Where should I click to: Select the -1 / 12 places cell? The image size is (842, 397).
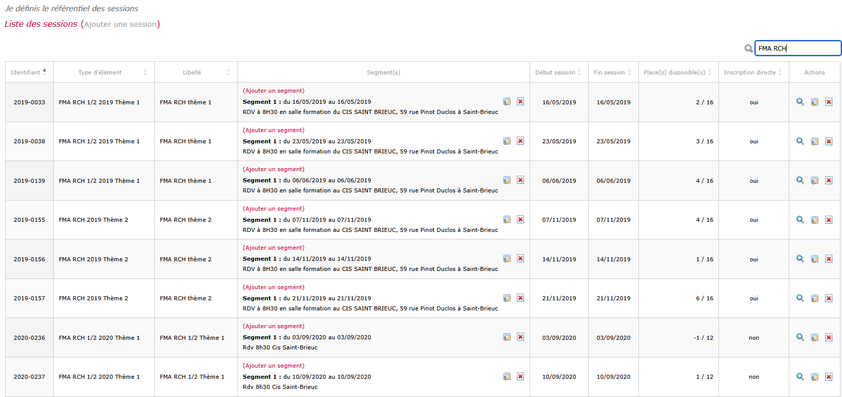pos(678,338)
